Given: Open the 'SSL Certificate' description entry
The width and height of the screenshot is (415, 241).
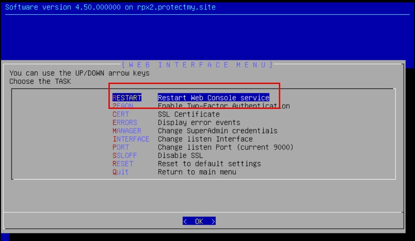Looking at the screenshot, I should coord(188,114).
